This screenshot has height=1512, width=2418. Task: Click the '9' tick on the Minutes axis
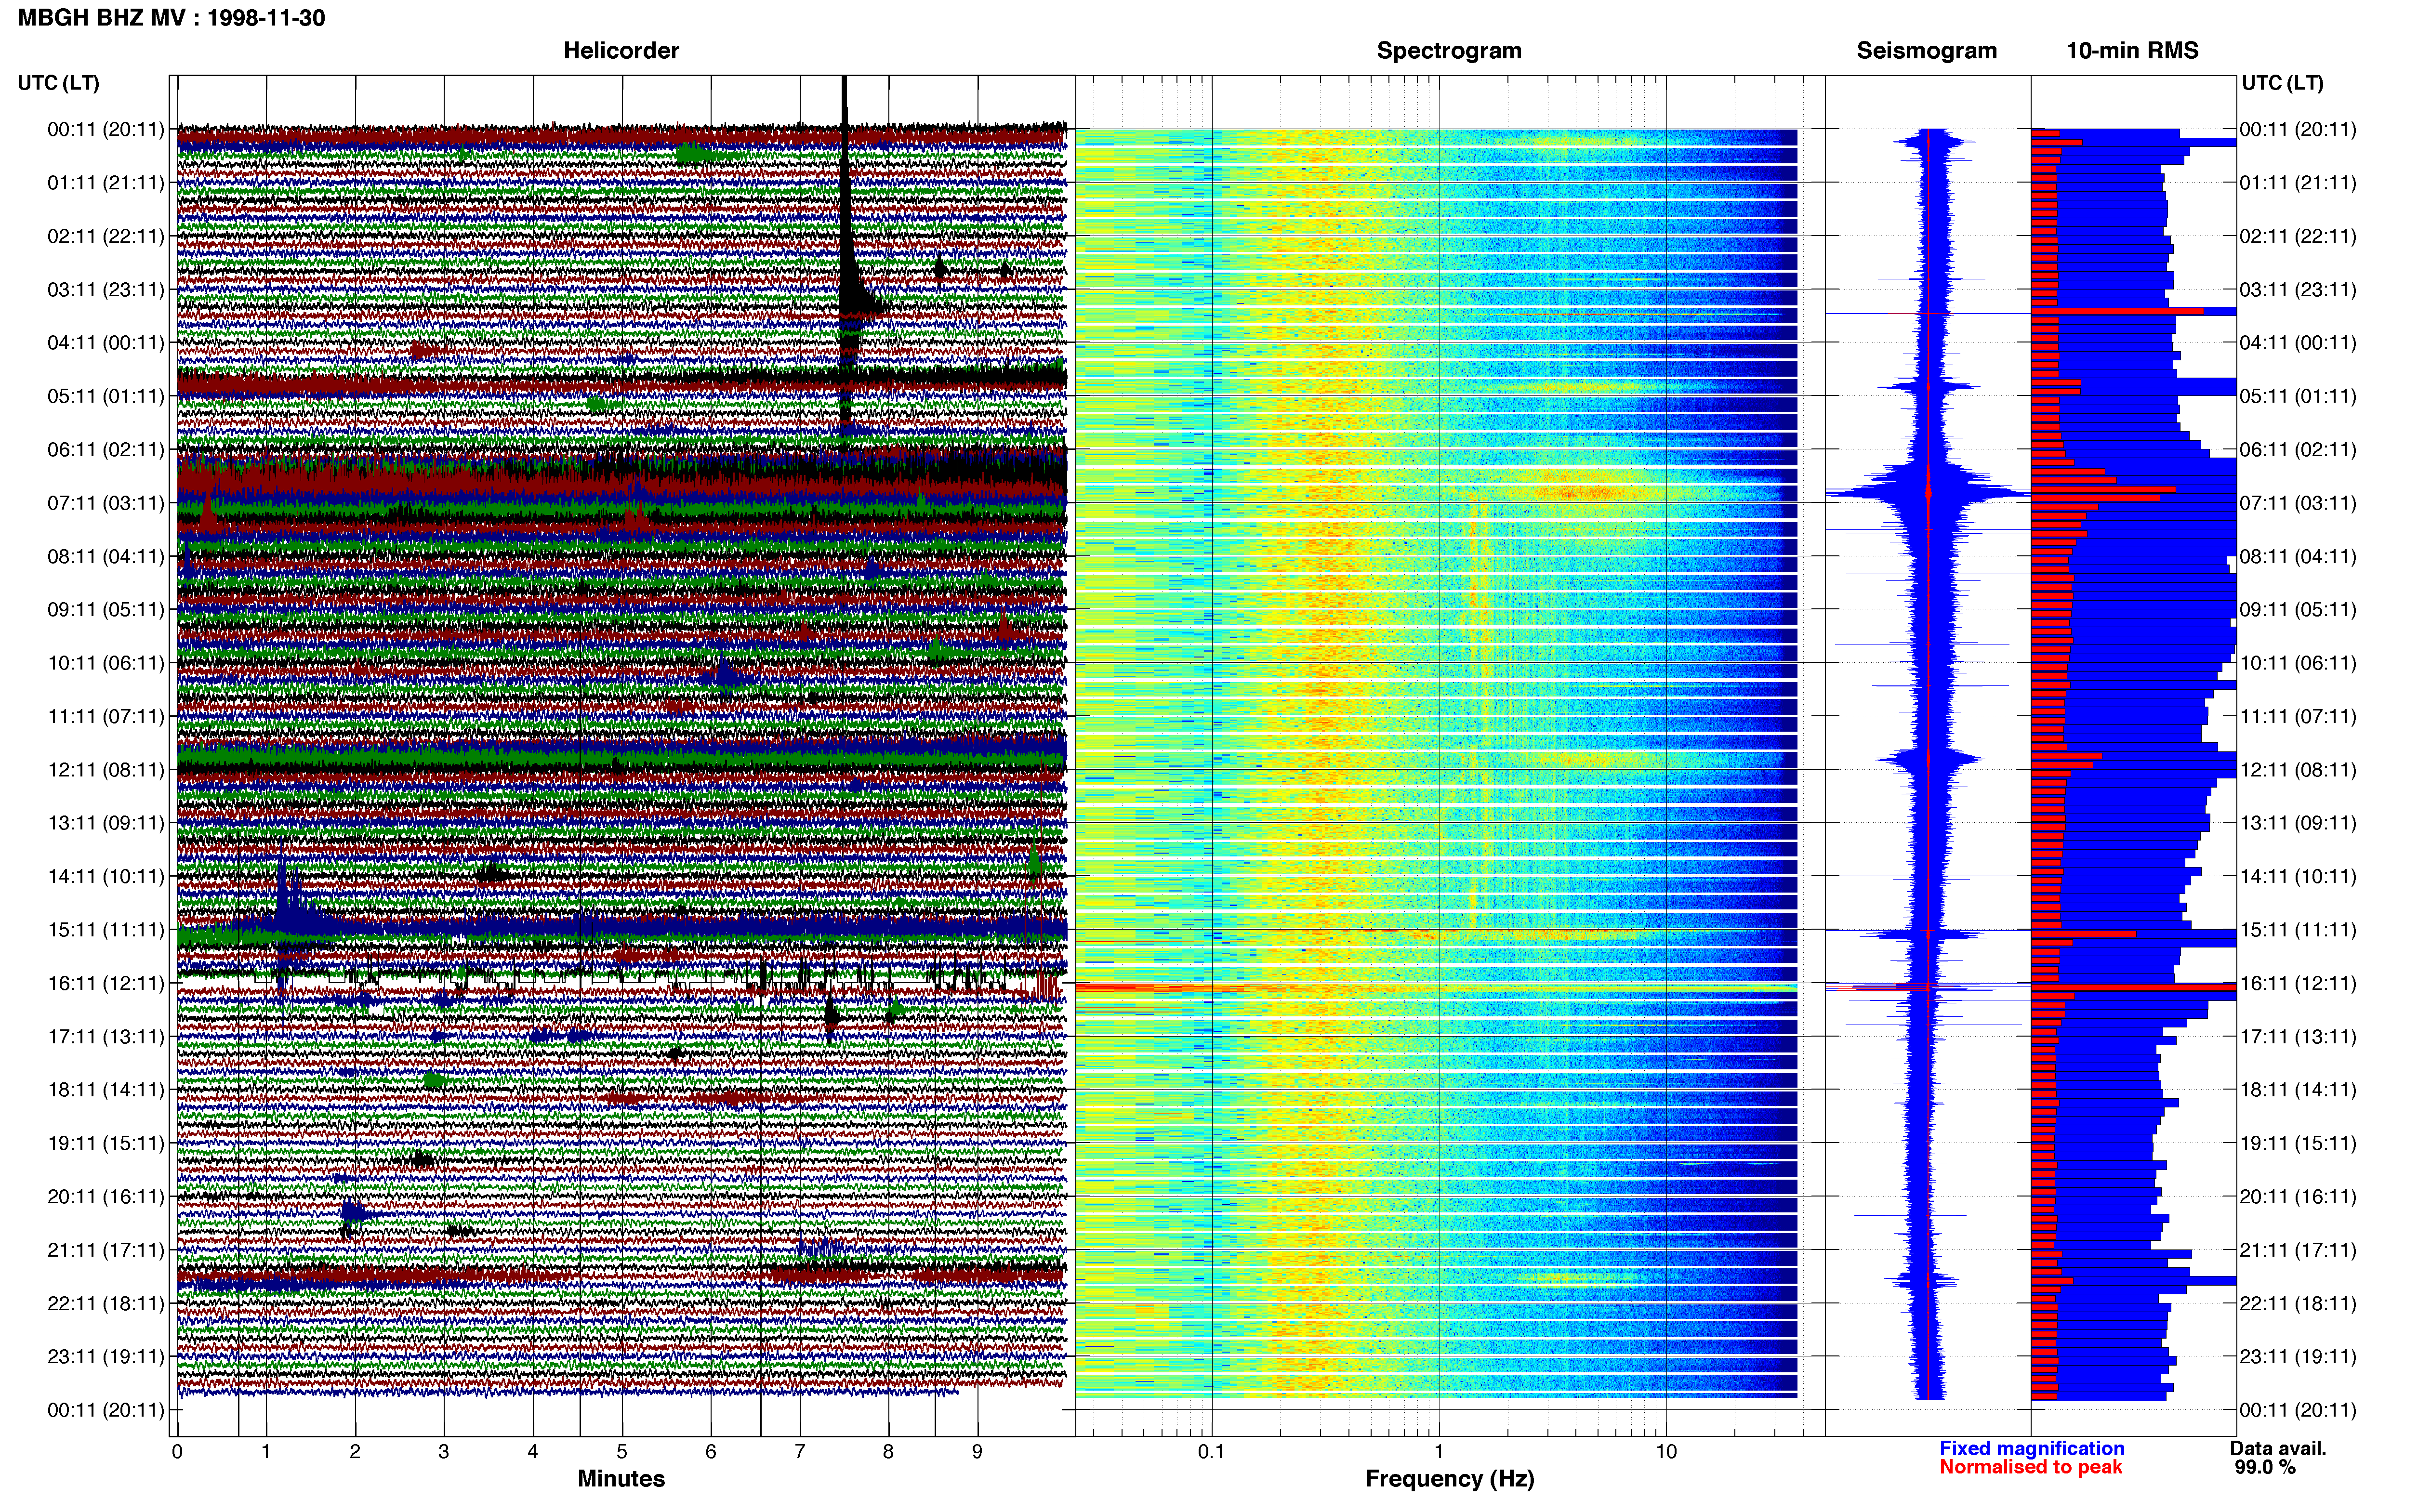tap(977, 1451)
